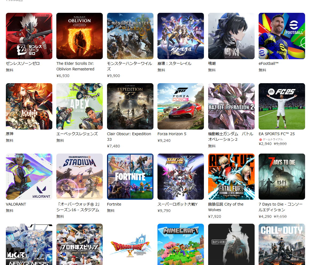Open the VALORANT cover thumbnail
312x265 pixels.
(x=29, y=176)
